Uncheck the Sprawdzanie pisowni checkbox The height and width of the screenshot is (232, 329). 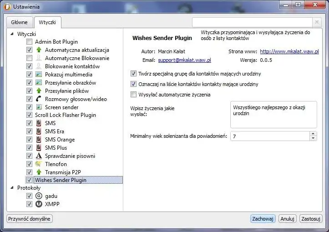(29, 156)
